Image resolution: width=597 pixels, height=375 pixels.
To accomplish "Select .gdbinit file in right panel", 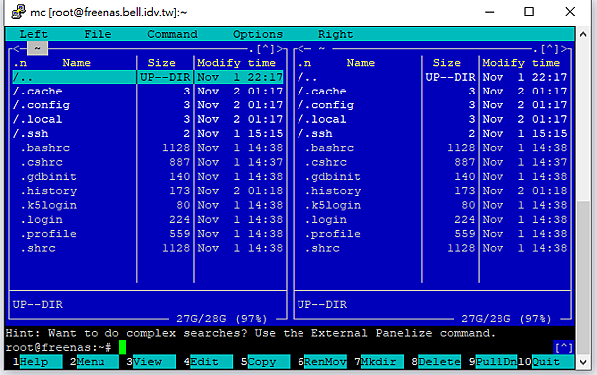I will [x=433, y=177].
